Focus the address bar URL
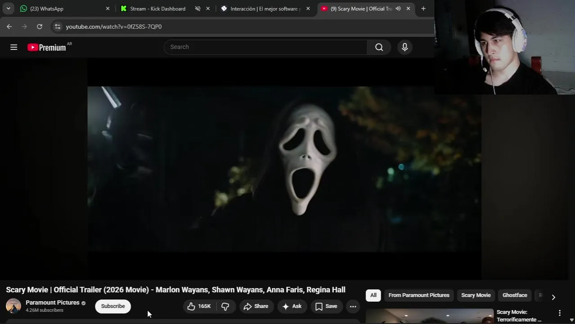The image size is (575, 324). [x=114, y=27]
